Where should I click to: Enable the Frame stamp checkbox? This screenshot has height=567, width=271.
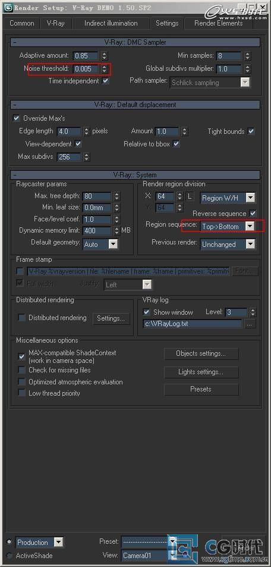20,271
